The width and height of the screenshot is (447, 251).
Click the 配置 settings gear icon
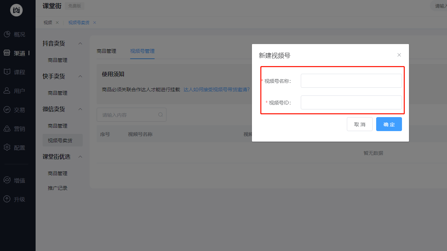click(x=7, y=148)
